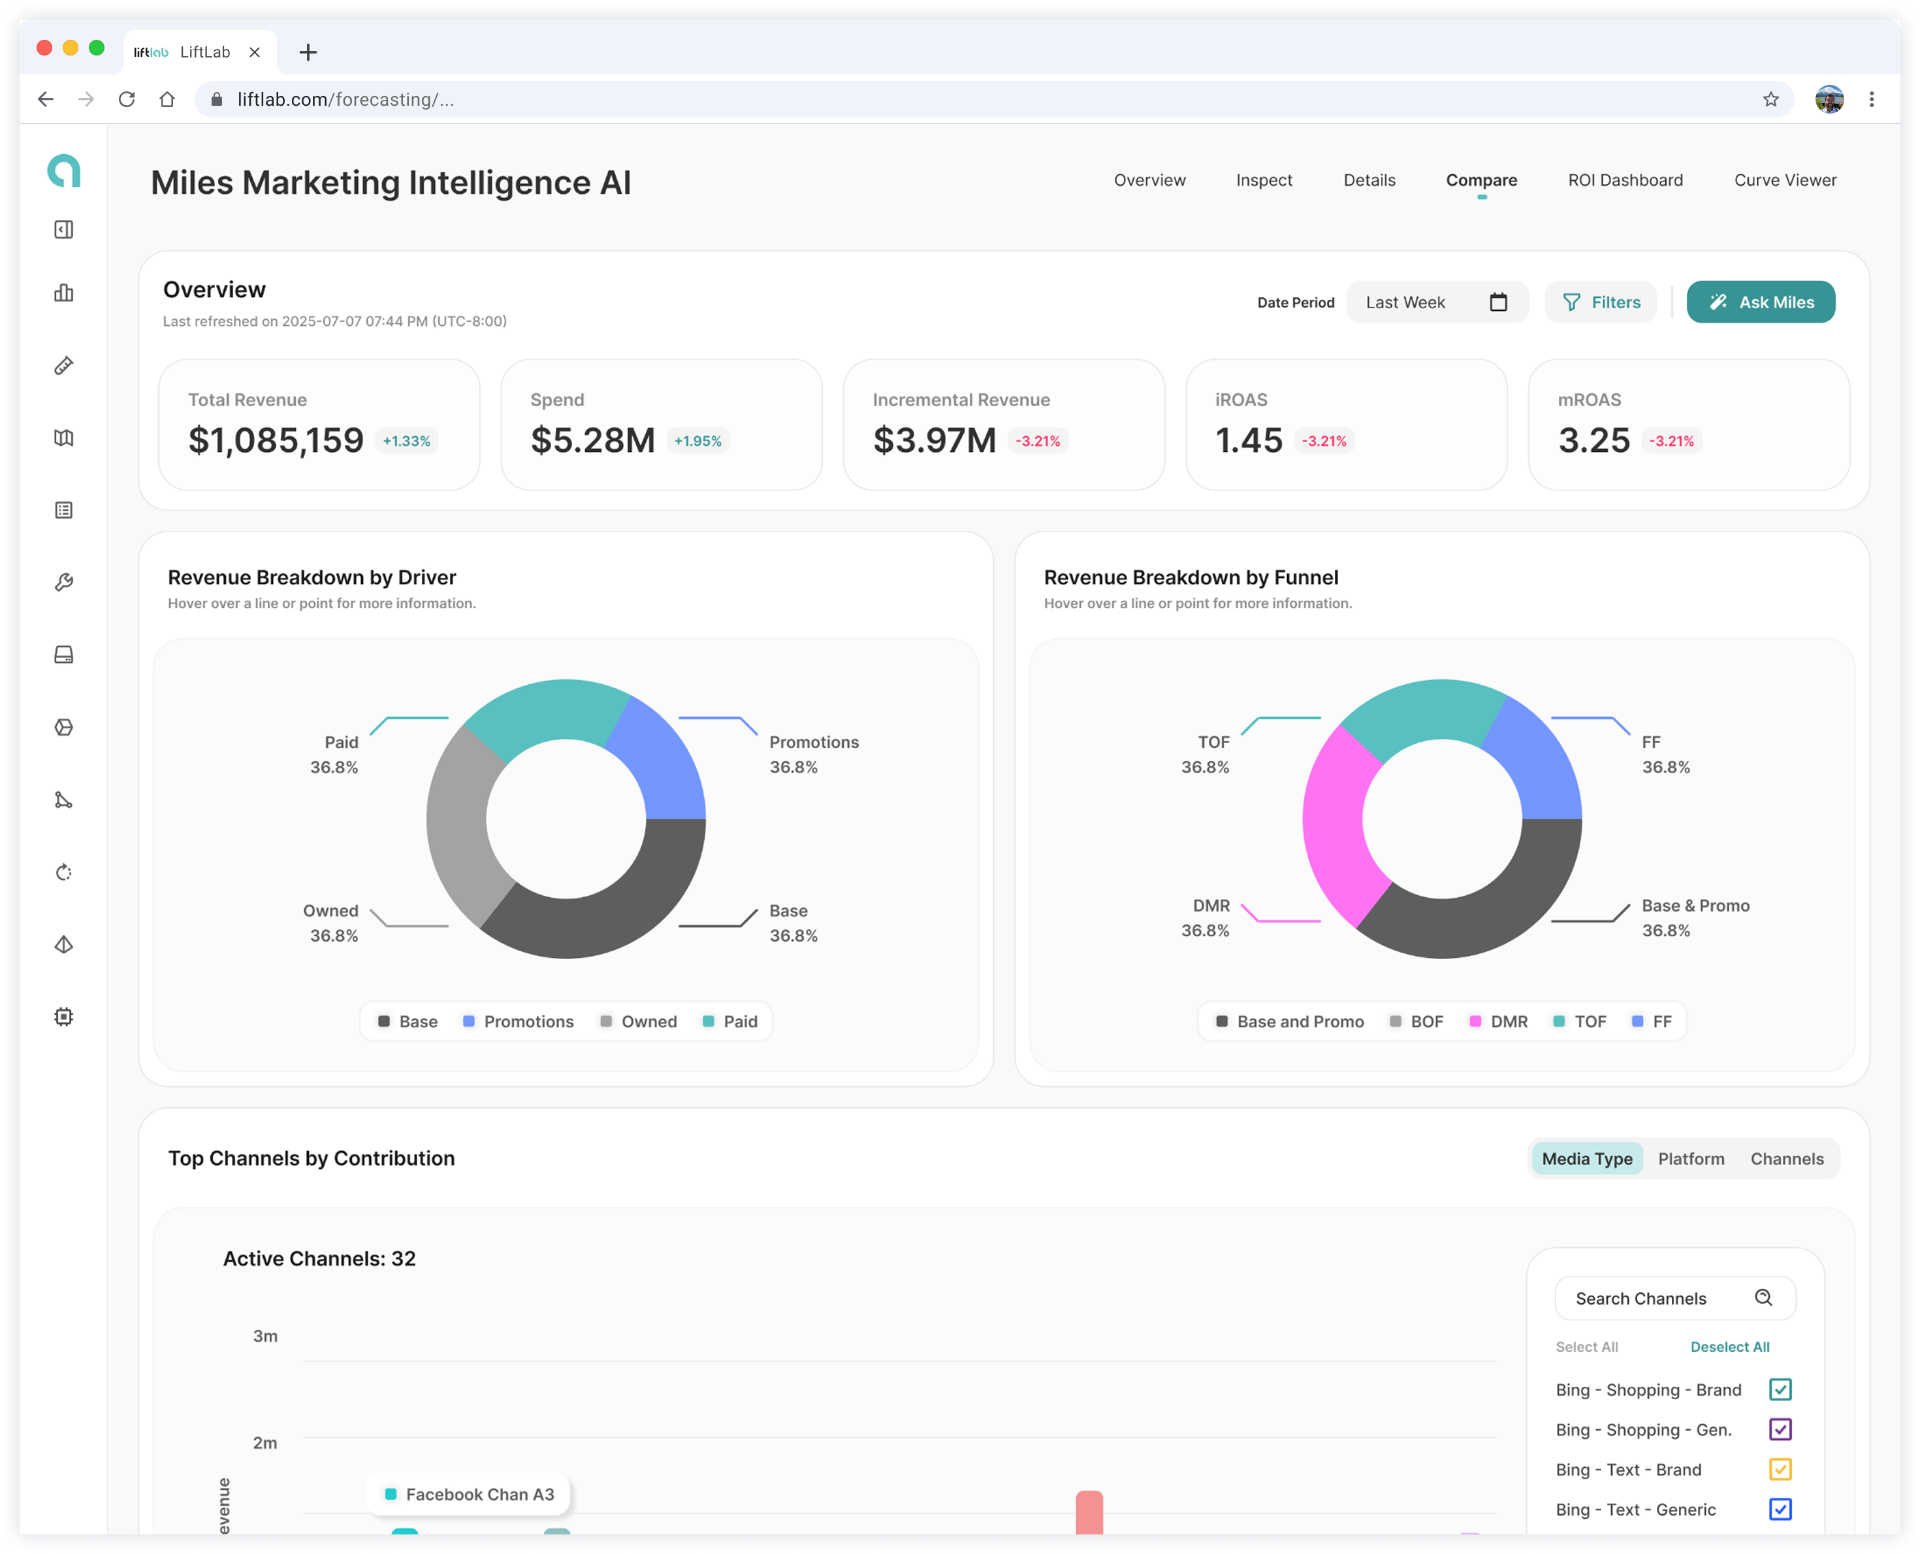
Task: Bookmark page with the star icon
Action: tap(1770, 99)
